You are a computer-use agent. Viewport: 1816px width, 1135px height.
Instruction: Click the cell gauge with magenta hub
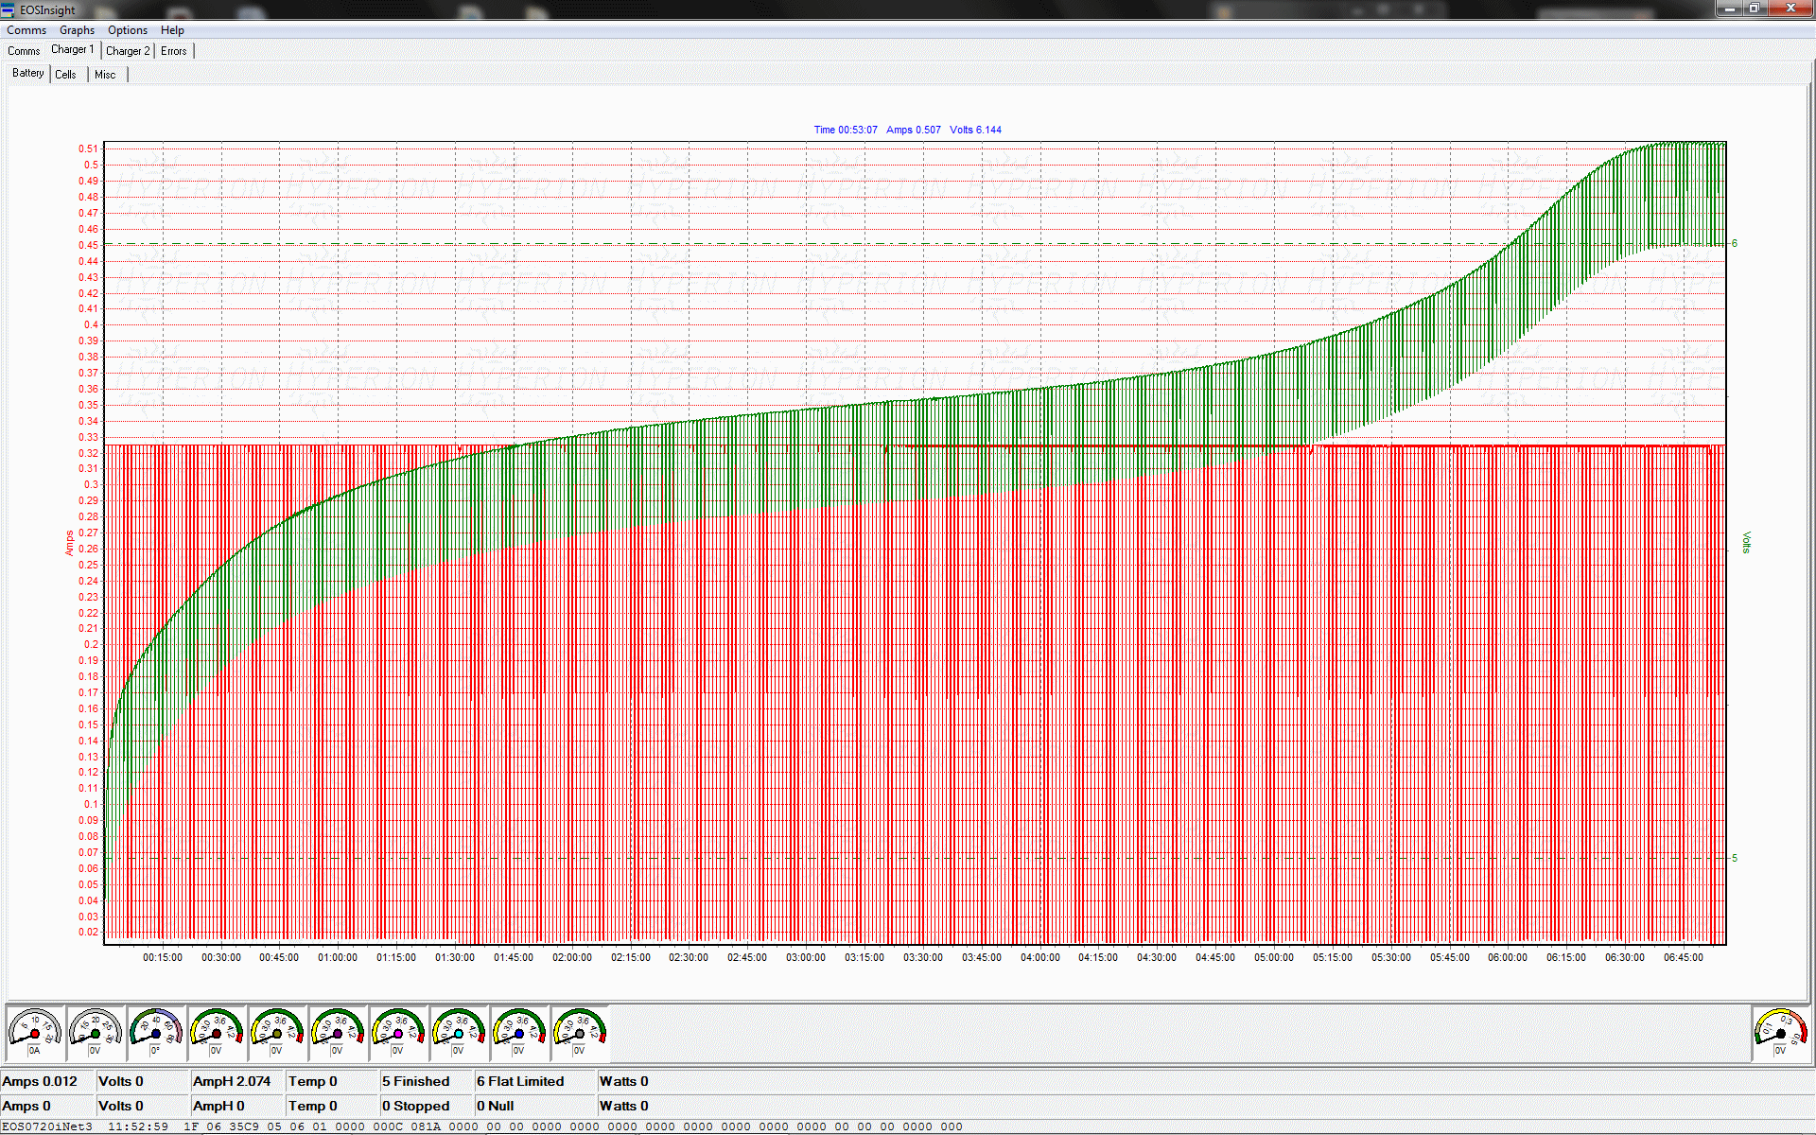pos(398,1032)
